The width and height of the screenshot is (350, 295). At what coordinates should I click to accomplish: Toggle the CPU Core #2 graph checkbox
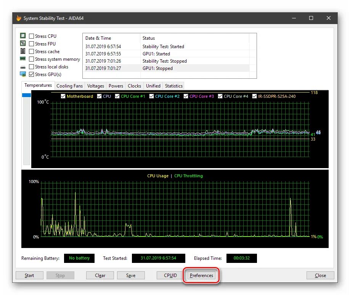pyautogui.click(x=152, y=96)
